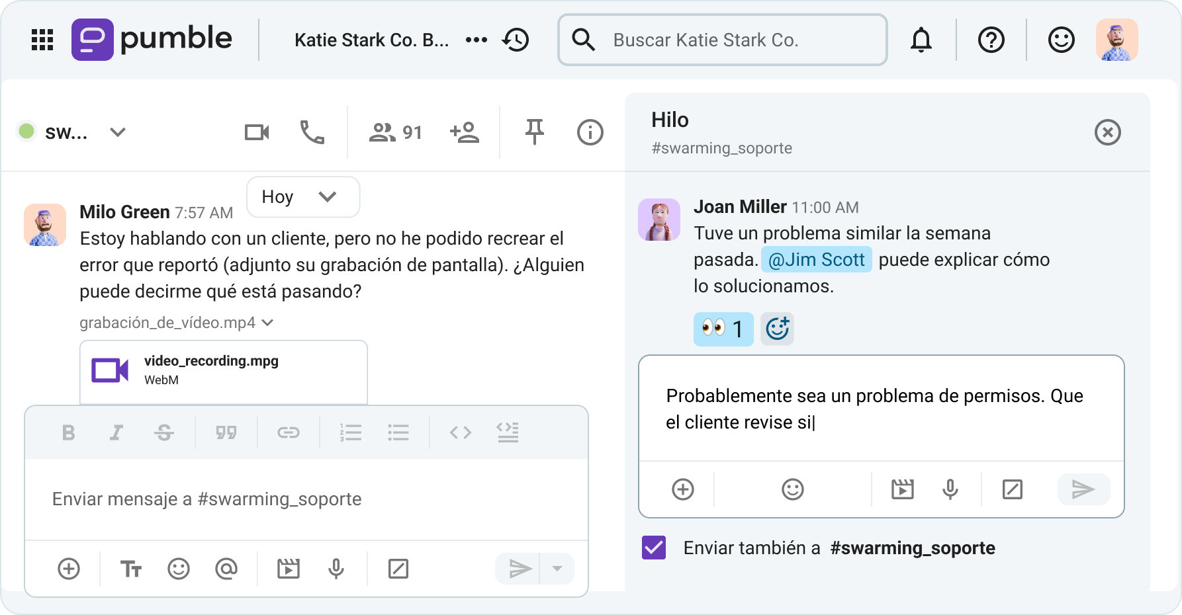The height and width of the screenshot is (615, 1182).
Task: Click the @Jim Scott mention
Action: tap(816, 259)
